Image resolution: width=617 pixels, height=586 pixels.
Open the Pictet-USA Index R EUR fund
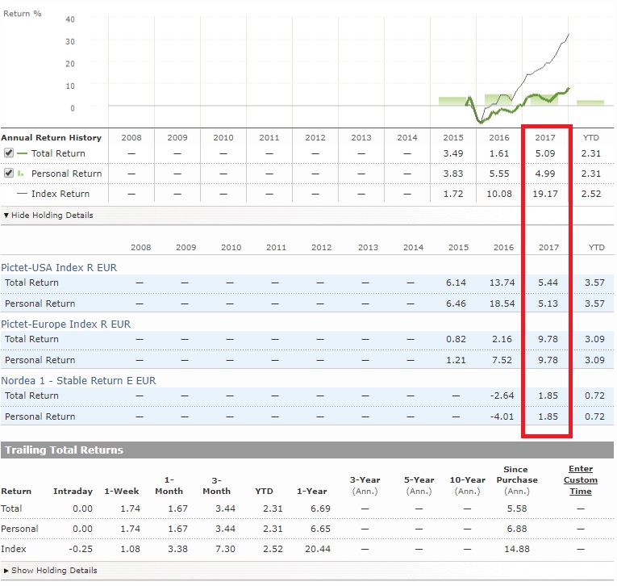click(x=65, y=267)
